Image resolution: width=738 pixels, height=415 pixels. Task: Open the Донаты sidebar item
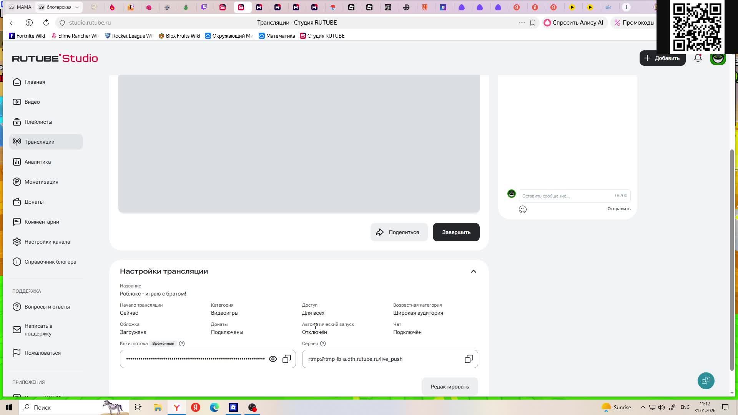click(34, 202)
